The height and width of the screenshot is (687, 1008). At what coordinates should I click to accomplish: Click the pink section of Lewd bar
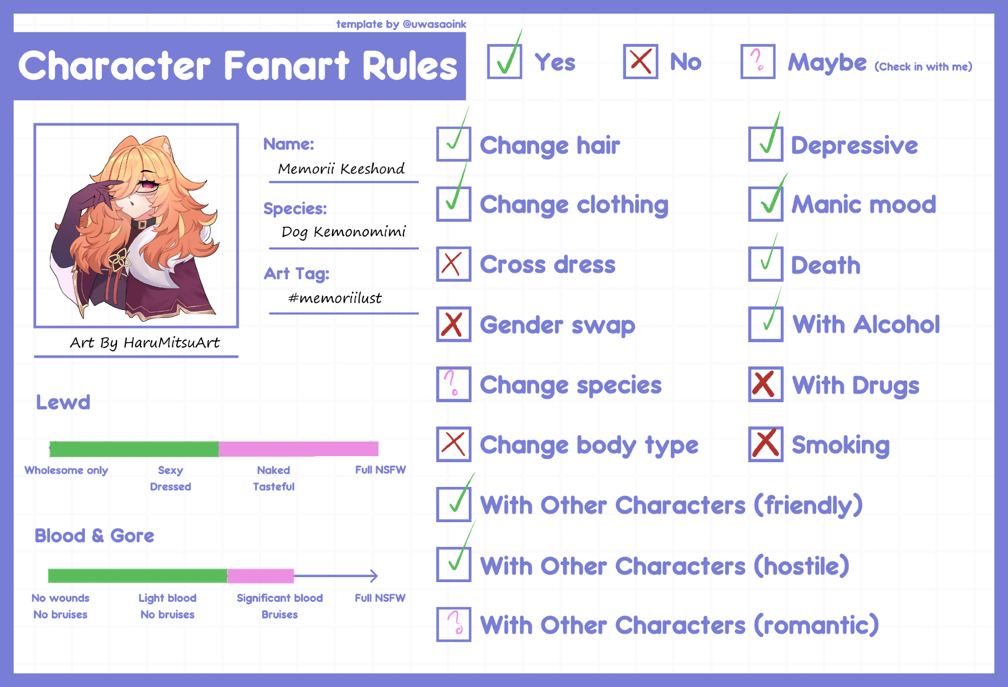pyautogui.click(x=298, y=449)
